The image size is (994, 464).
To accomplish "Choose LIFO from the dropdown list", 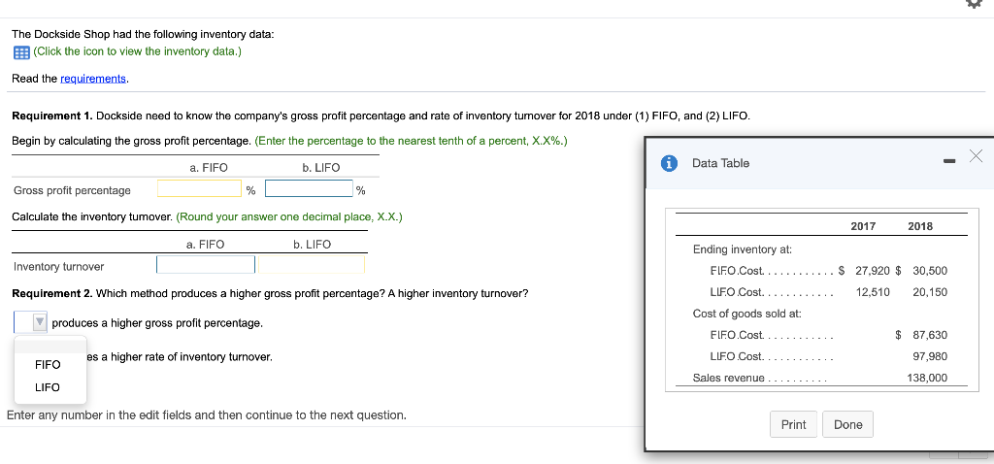I will coord(48,387).
